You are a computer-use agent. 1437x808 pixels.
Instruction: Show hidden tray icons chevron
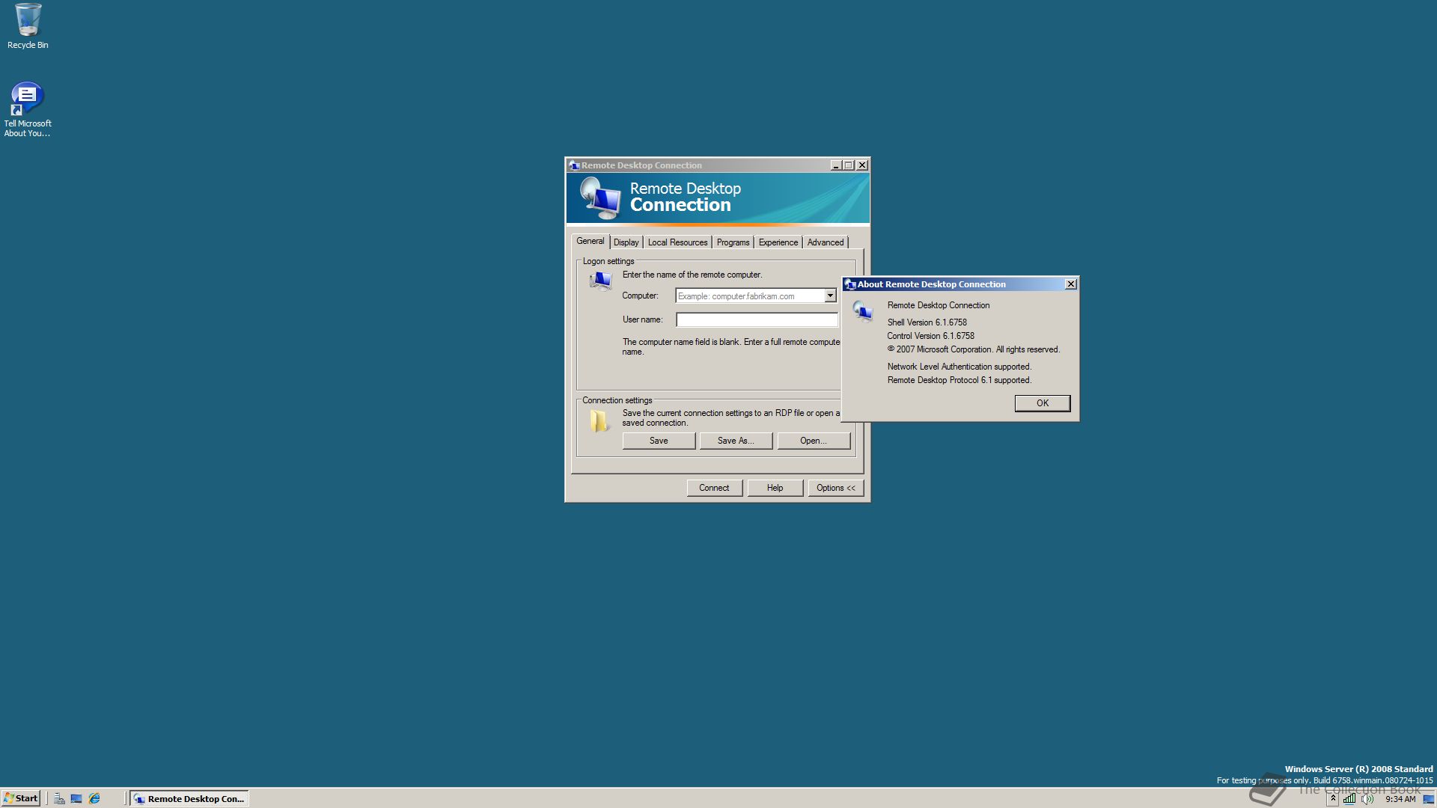click(x=1333, y=798)
